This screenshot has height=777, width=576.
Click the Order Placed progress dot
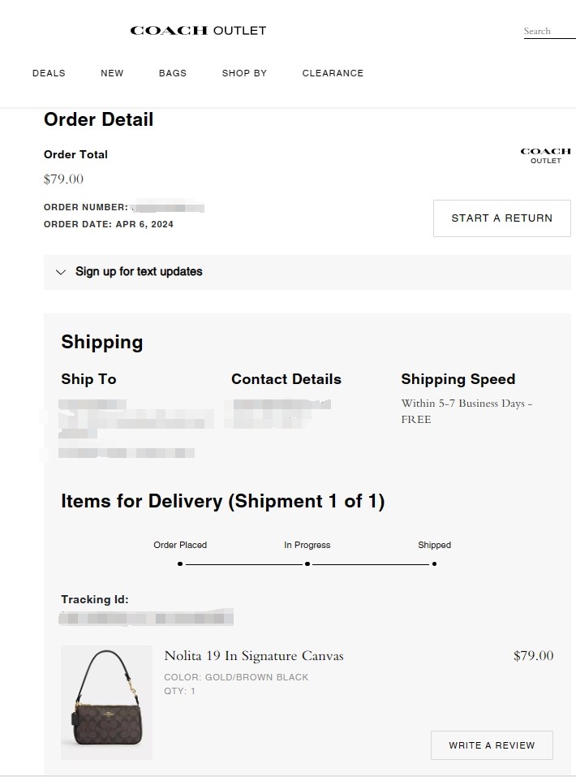[180, 563]
